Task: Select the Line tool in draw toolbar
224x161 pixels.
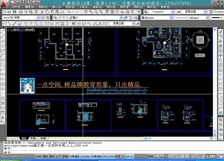Action: click(3, 31)
